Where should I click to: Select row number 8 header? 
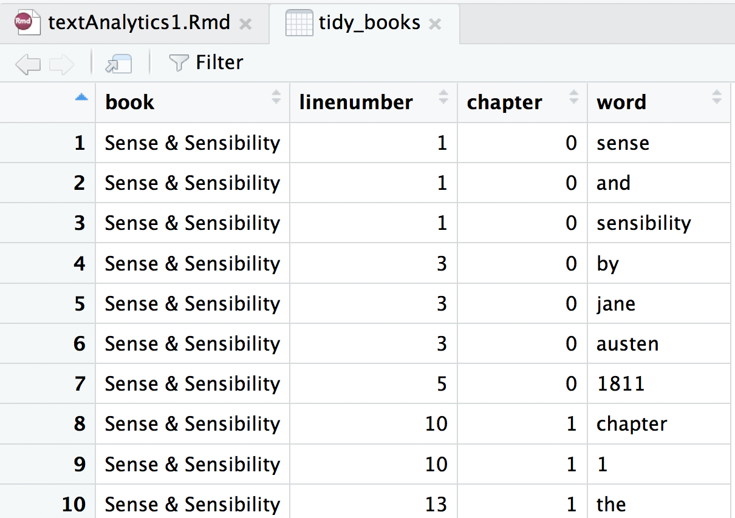click(x=80, y=424)
